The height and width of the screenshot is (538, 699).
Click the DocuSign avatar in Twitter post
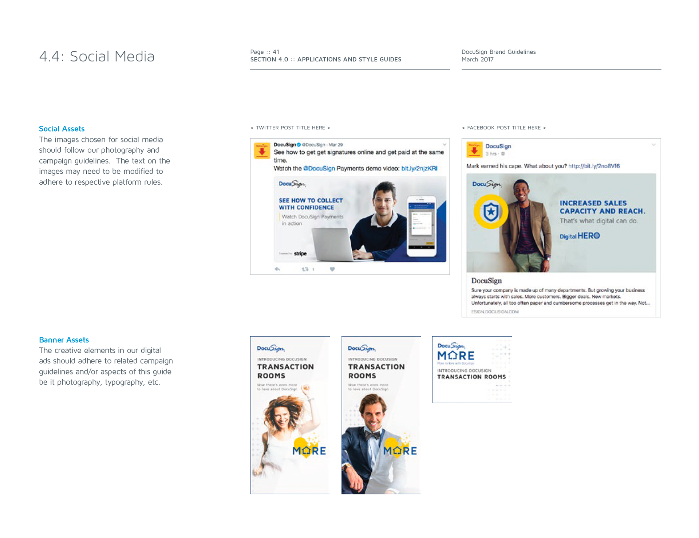[x=262, y=150]
